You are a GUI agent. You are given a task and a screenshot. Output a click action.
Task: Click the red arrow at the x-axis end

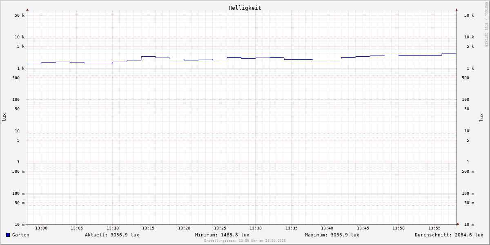point(458,224)
